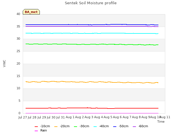
Task: Click the magenta Rain line at zero
Action: point(92,113)
